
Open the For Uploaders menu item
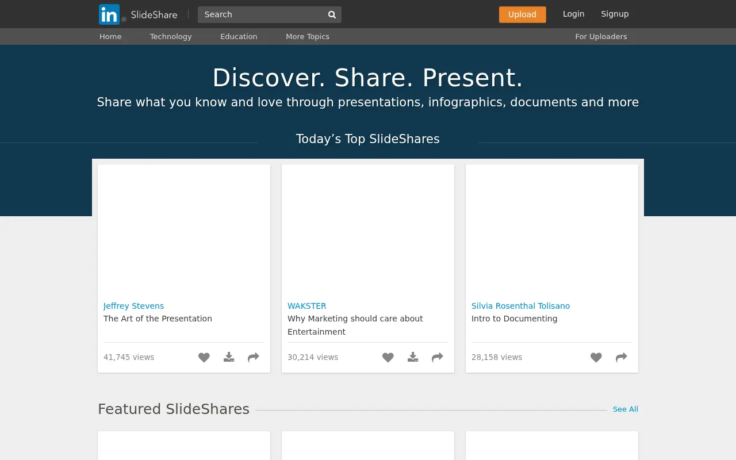click(x=601, y=36)
